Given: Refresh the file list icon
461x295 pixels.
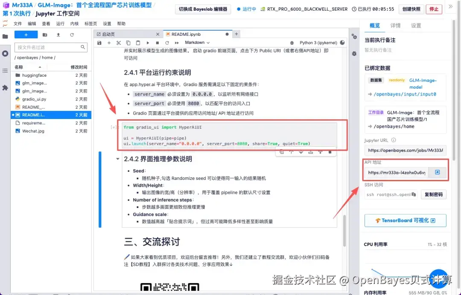Looking at the screenshot, I should coord(72,35).
